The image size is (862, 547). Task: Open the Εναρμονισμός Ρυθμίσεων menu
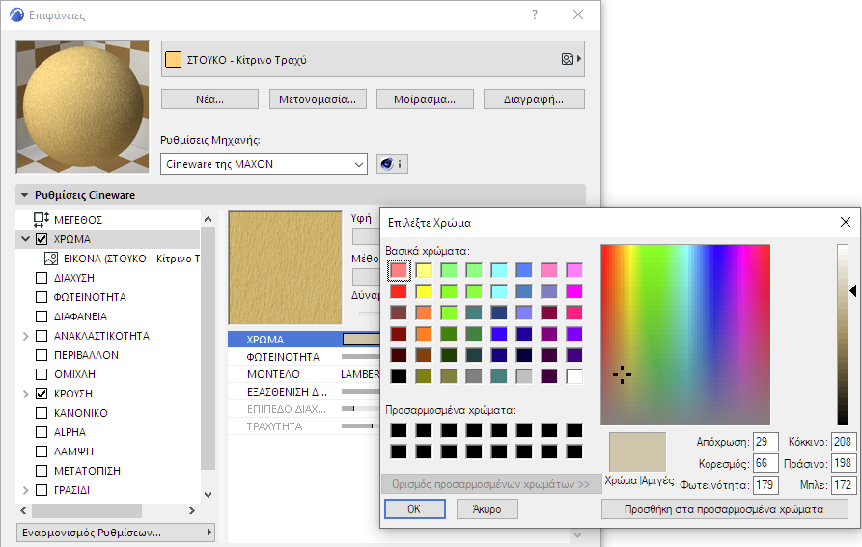tap(116, 533)
